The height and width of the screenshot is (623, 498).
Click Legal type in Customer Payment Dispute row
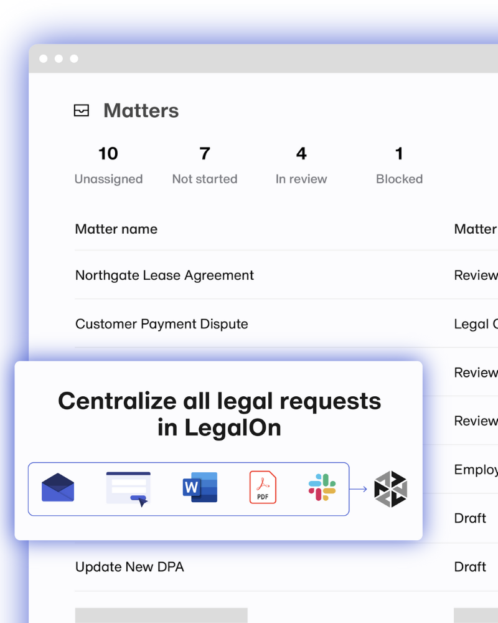coord(476,324)
